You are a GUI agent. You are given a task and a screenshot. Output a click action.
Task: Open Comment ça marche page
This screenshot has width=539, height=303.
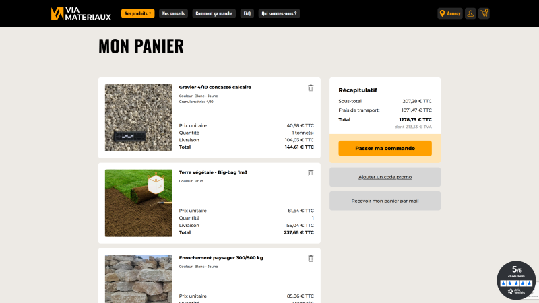[214, 13]
